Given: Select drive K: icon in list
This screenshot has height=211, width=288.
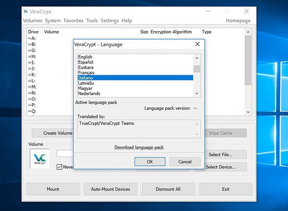Looking at the screenshot, I should click(29, 75).
